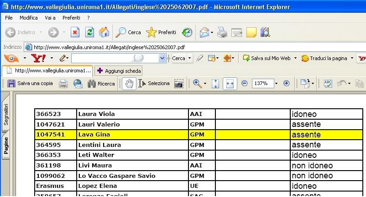Image resolution: width=366 pixels, height=197 pixels.
Task: Click the printer icon in Adobe toolbar
Action: 63,84
